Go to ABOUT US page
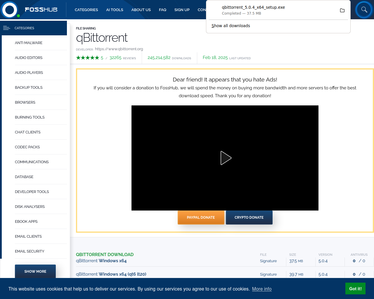The image size is (374, 299). (141, 10)
